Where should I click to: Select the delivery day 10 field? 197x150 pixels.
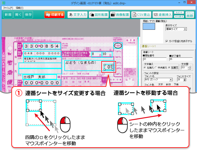[107, 54]
